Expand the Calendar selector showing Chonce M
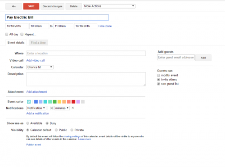This screenshot has height=167, width=225. (x=40, y=67)
